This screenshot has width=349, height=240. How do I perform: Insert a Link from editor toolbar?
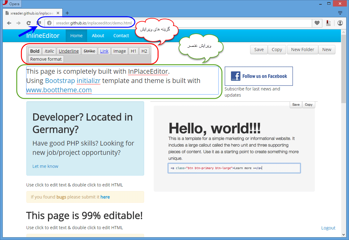[104, 51]
